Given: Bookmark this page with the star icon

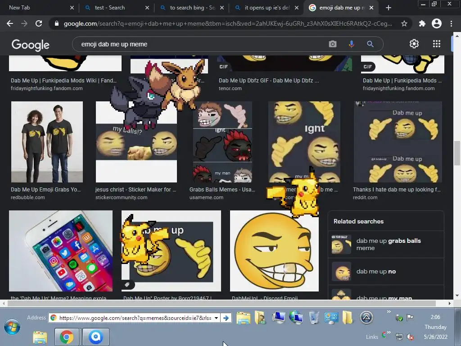Looking at the screenshot, I should (x=404, y=23).
